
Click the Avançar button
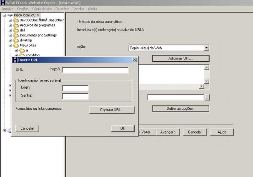click(168, 132)
